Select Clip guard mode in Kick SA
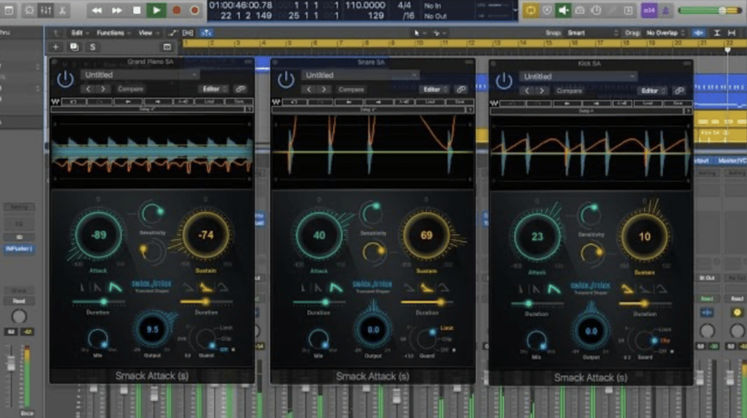Viewport: 747px width, 418px height. 665,341
